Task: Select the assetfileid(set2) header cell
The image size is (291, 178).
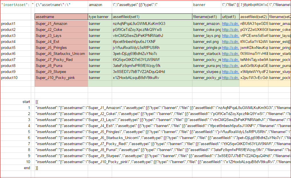Action: click(x=254, y=17)
